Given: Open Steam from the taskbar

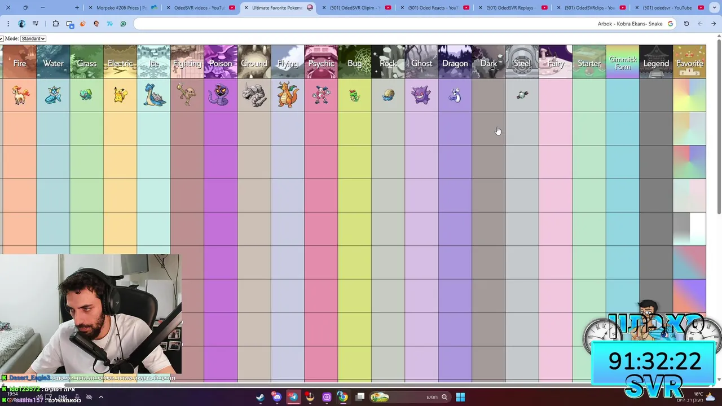Looking at the screenshot, I should [x=260, y=397].
